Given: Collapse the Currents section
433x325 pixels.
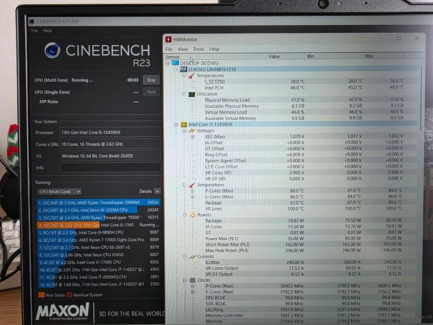Looking at the screenshot, I should click(x=185, y=257).
